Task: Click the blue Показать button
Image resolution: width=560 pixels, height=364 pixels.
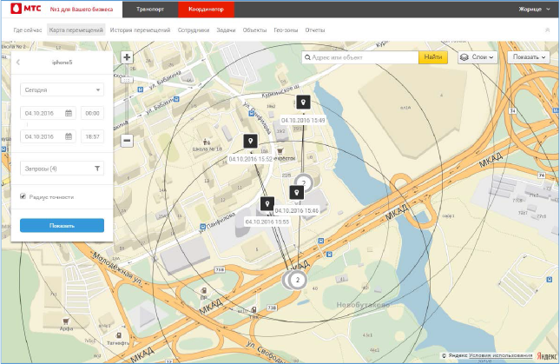Action: point(62,225)
